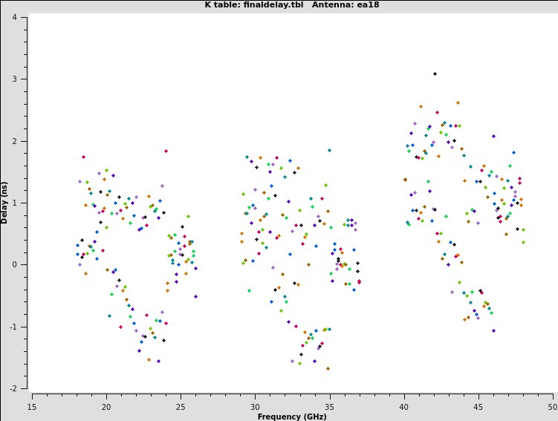The width and height of the screenshot is (558, 421).
Task: Click the x-axis tick label '15'
Action: click(x=32, y=407)
